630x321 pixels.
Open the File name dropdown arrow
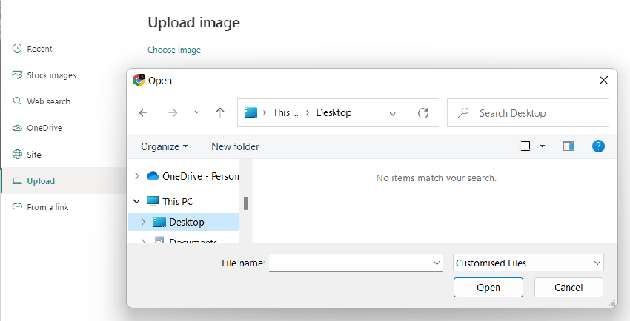437,263
